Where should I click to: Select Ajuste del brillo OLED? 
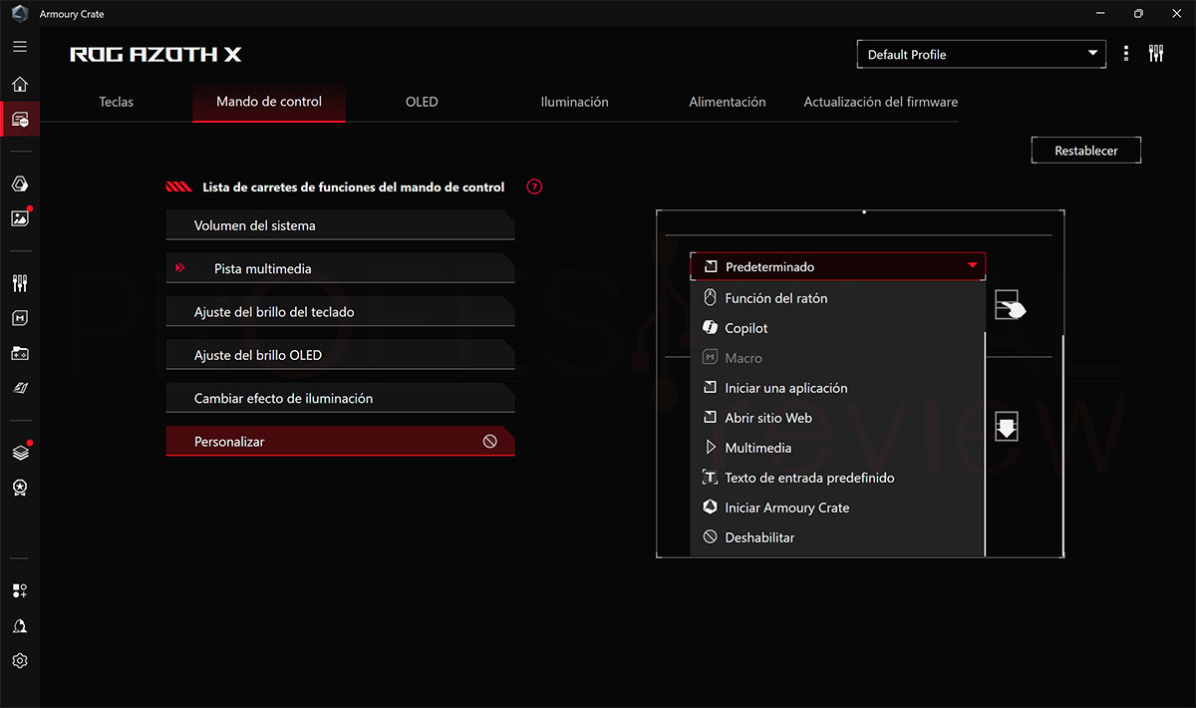click(340, 355)
